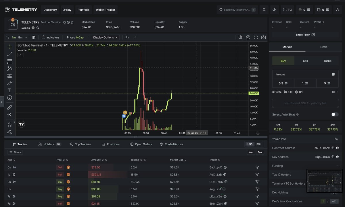Sort trades by Age column
This screenshot has width=345, height=207.
pos(11,160)
